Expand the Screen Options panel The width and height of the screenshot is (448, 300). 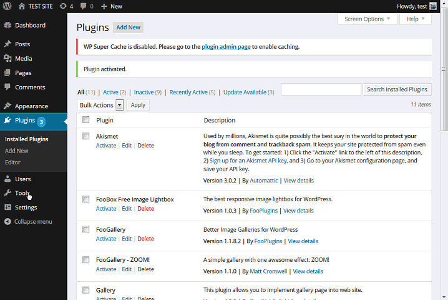[367, 19]
